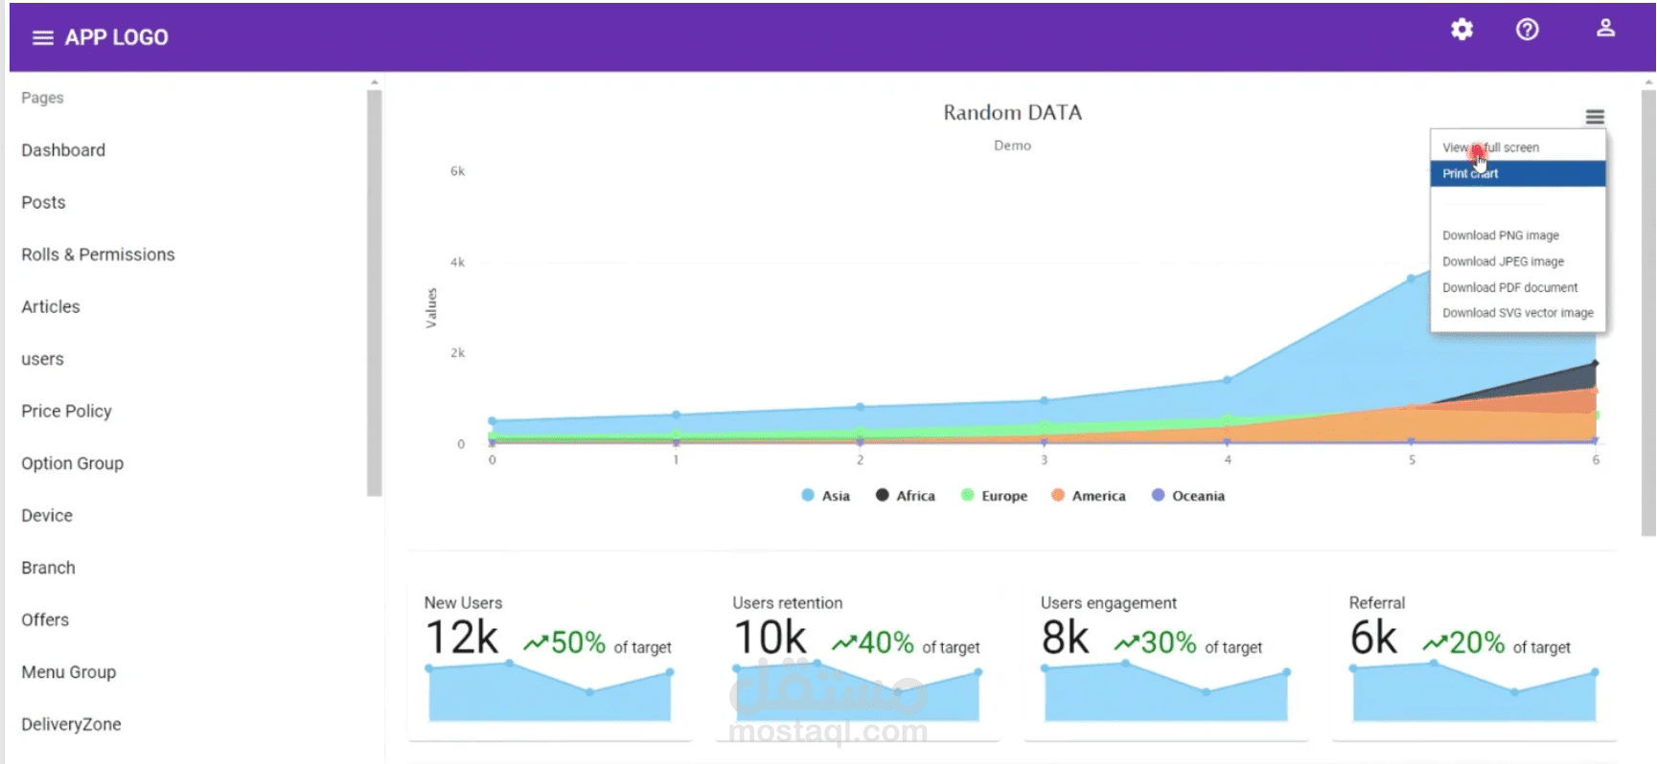
Task: Click the APP LOGO title
Action: 116,37
